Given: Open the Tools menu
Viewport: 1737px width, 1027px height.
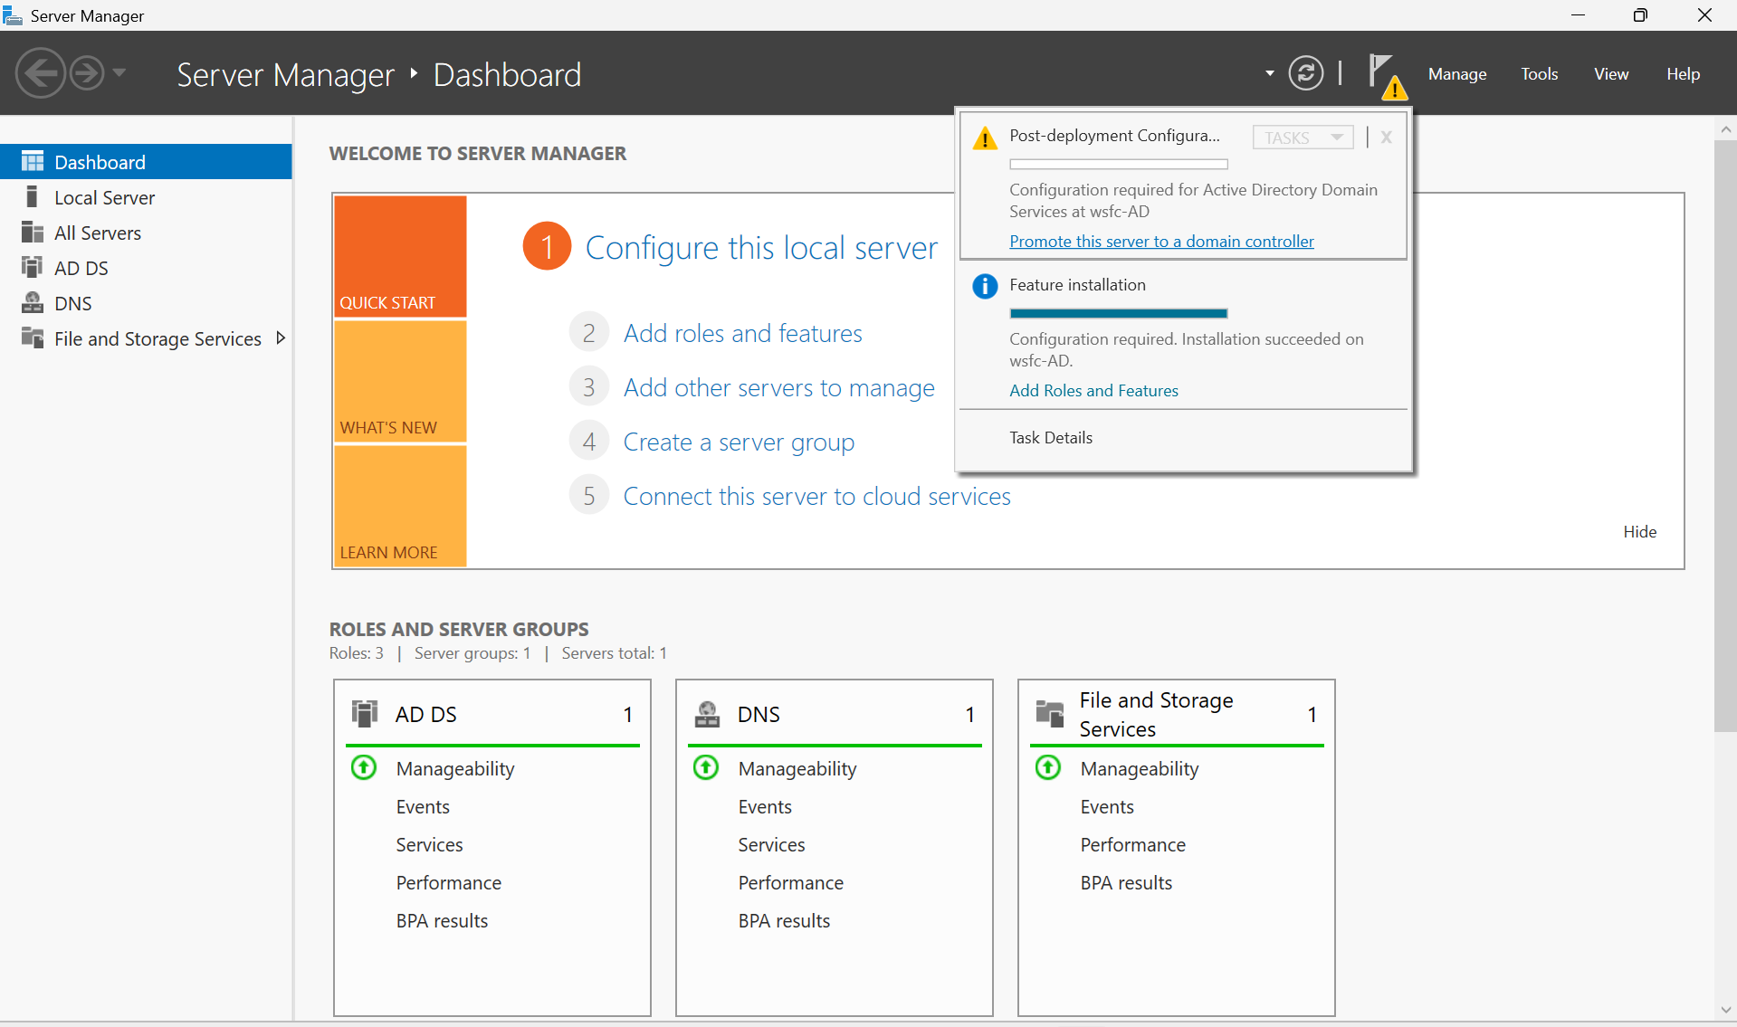Looking at the screenshot, I should 1539,74.
